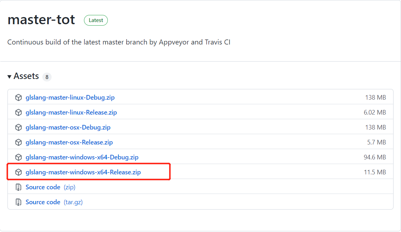401x232 pixels.
Task: Download the highlighted glslang-master-windows-x64-Release.zip asset
Action: click(x=83, y=172)
